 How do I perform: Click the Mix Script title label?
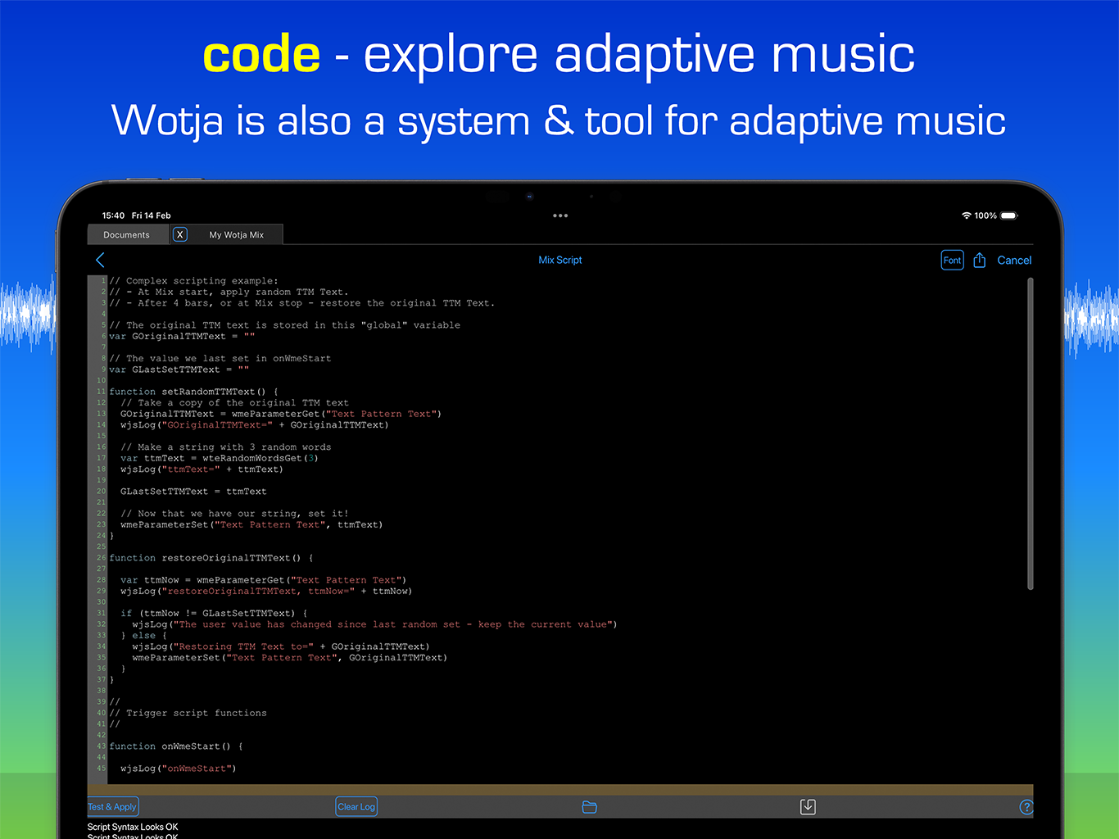coord(560,260)
